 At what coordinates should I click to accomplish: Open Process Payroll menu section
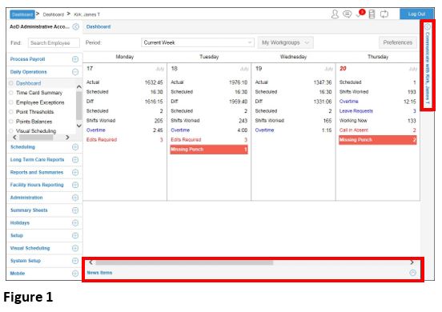click(27, 59)
